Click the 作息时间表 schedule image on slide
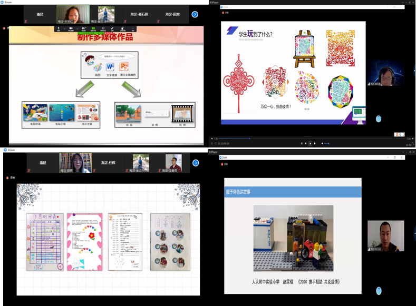 click(x=45, y=242)
